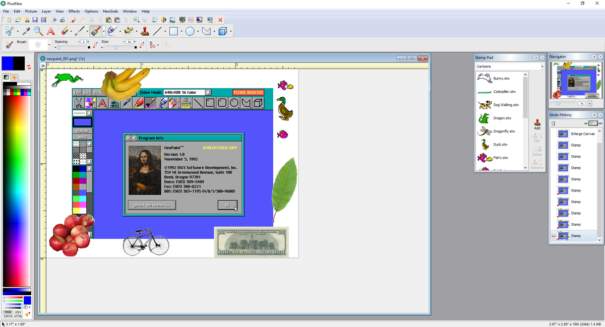This screenshot has width=605, height=327.
Task: Click the red X icon in the top toolbar
Action: click(x=220, y=20)
